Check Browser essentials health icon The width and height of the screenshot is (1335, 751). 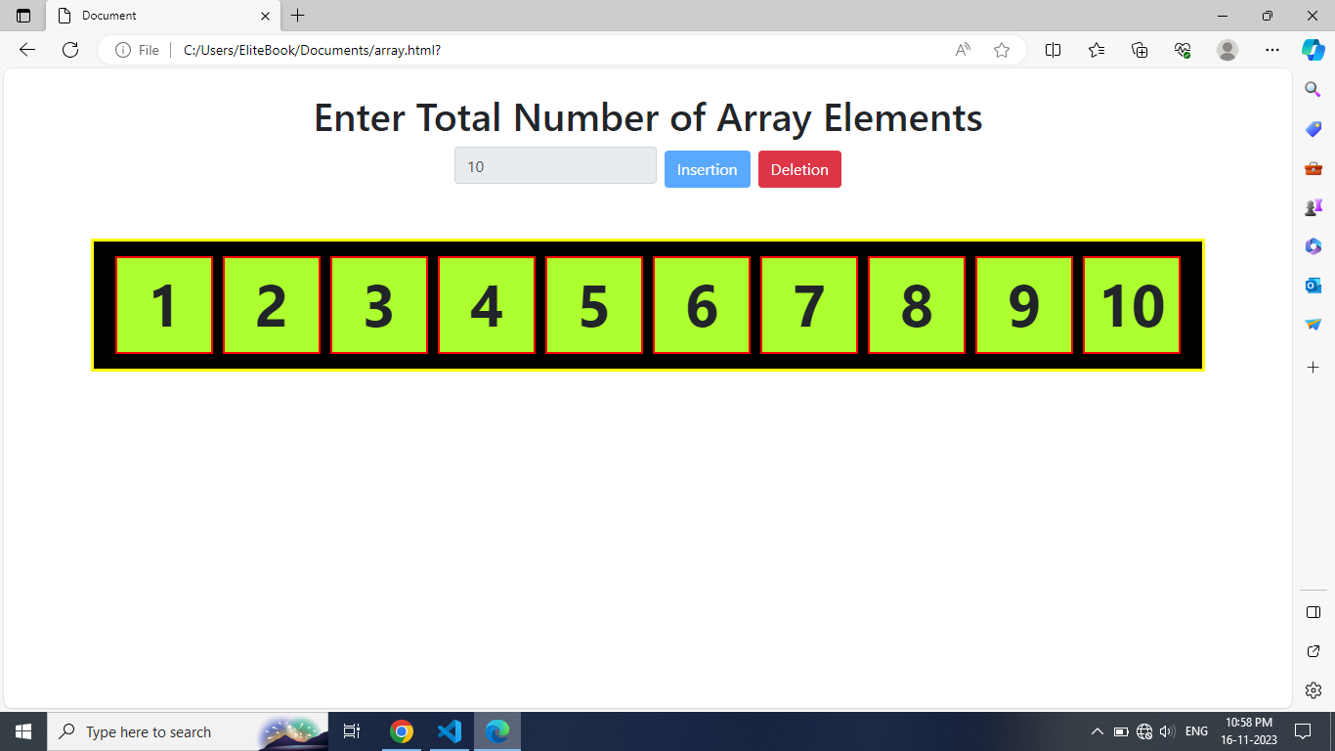1182,49
